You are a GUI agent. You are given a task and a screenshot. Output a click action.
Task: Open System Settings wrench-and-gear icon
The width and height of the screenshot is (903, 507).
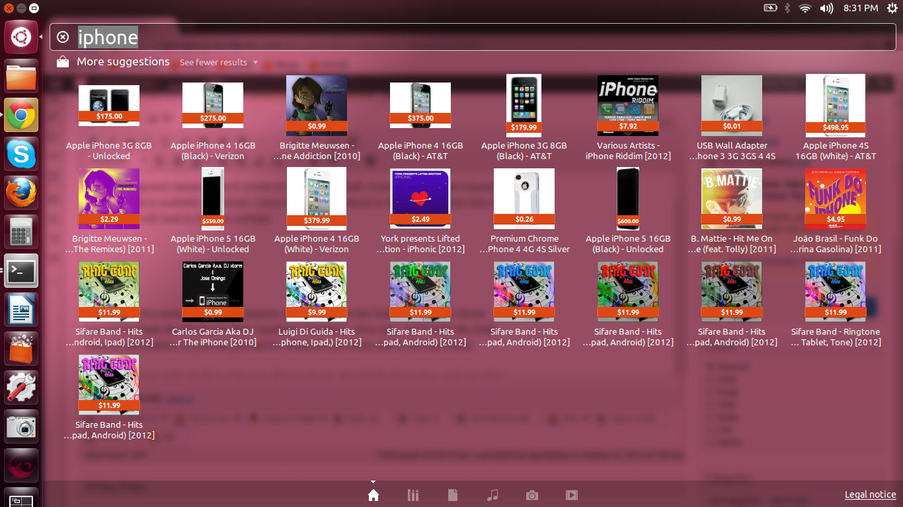[21, 388]
